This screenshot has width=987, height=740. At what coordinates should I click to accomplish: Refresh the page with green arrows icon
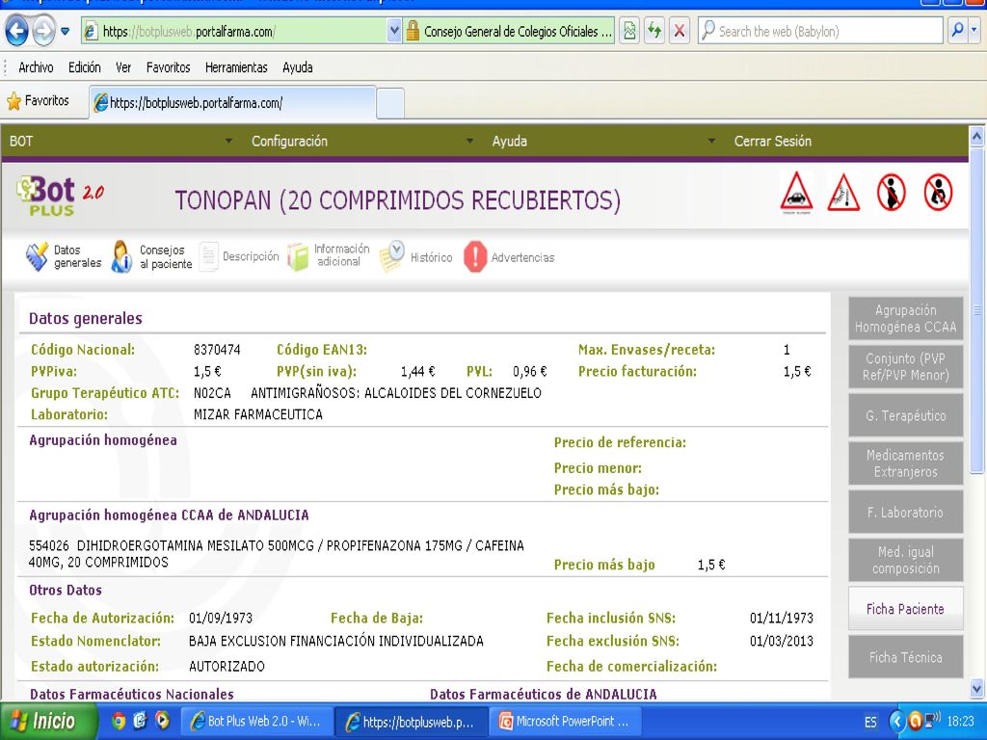click(x=654, y=32)
